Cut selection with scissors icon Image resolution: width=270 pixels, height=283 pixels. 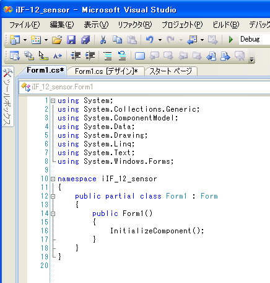pyautogui.click(x=103, y=39)
